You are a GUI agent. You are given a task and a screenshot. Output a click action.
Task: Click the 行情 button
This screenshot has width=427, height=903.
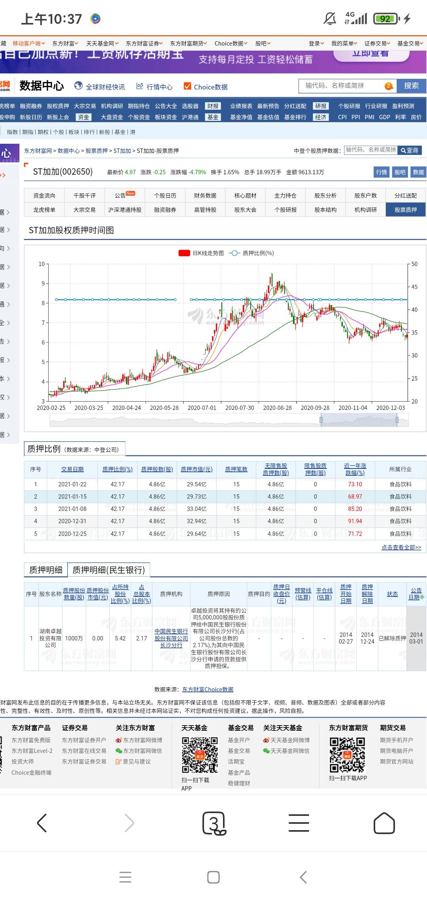click(x=382, y=172)
